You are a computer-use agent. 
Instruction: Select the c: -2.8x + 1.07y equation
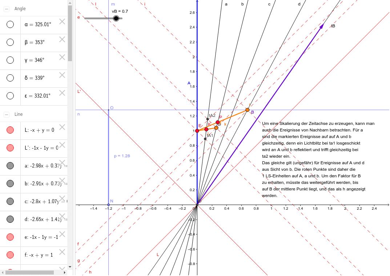[x=46, y=201]
